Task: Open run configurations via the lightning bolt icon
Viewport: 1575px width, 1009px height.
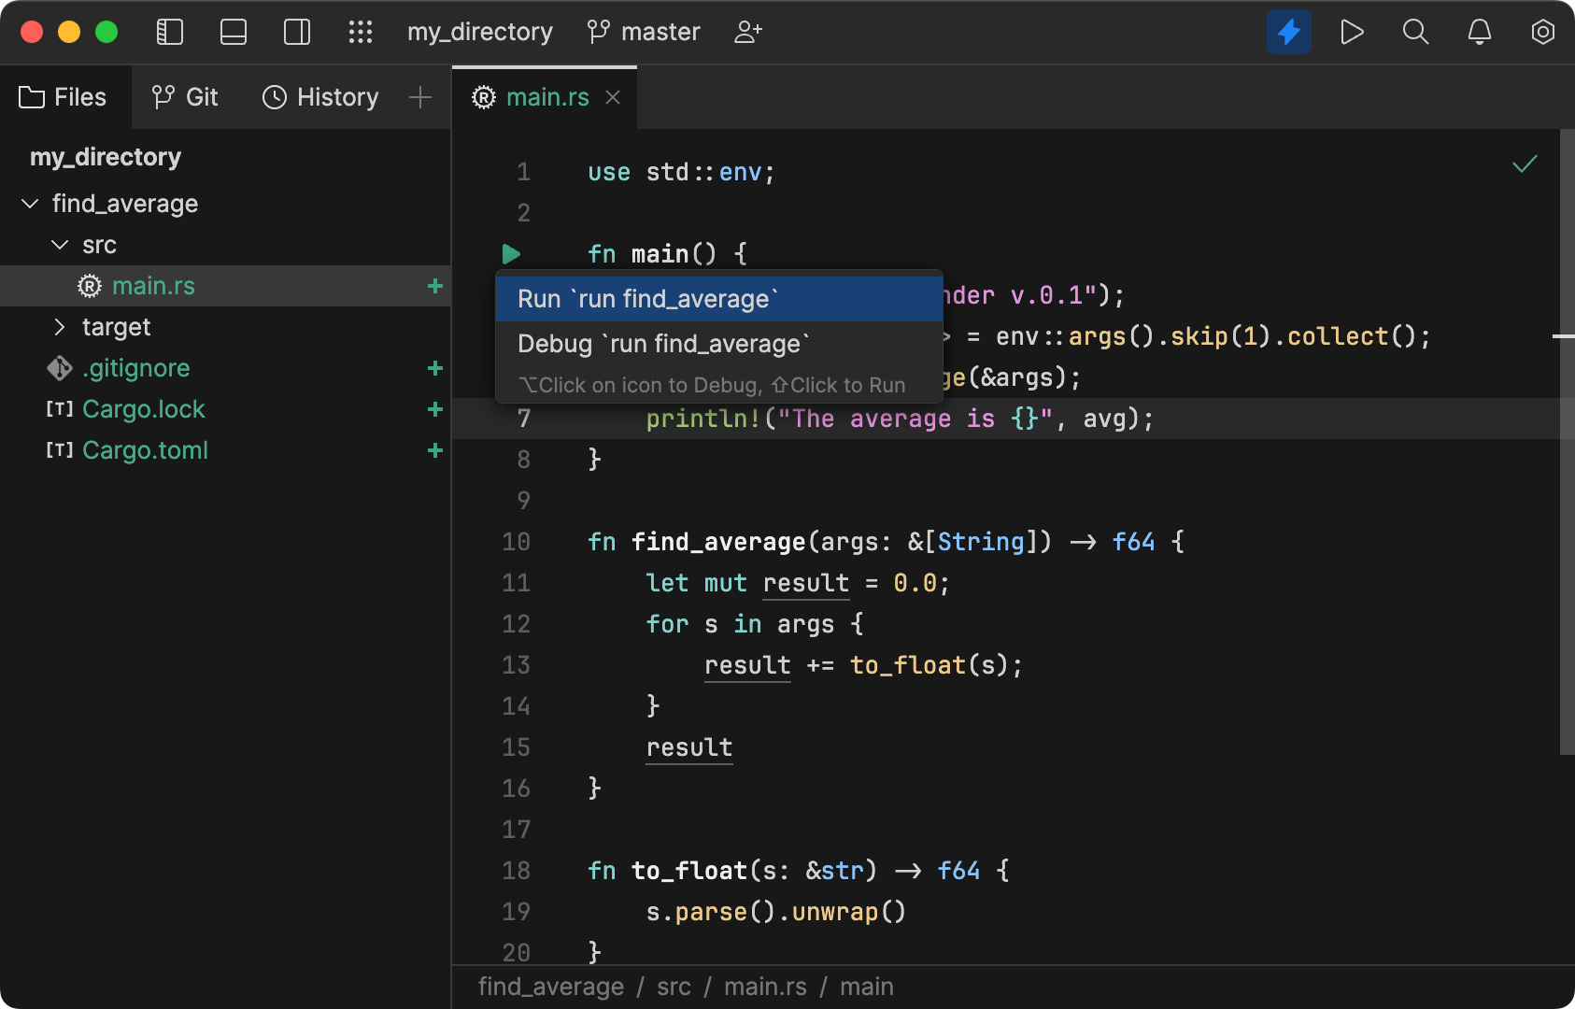Action: [x=1288, y=31]
